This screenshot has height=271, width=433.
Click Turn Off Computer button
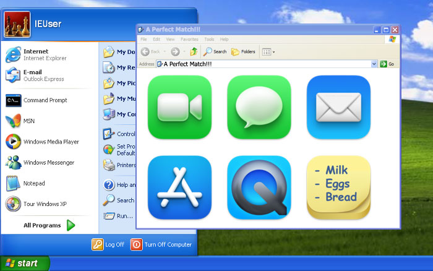[161, 245]
